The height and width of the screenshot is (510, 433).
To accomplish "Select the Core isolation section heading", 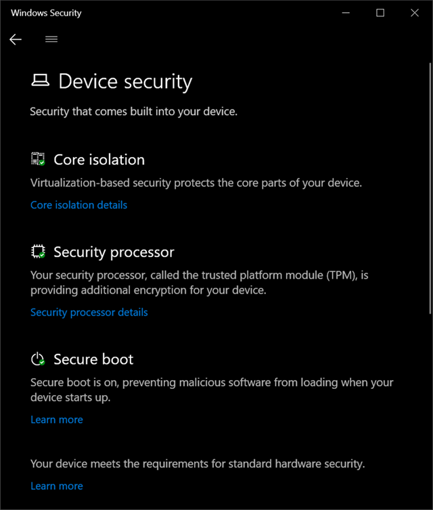I will point(99,160).
